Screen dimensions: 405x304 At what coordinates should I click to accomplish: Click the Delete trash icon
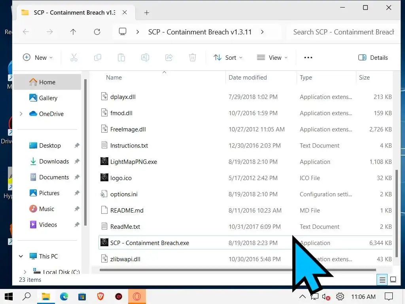[x=193, y=57]
